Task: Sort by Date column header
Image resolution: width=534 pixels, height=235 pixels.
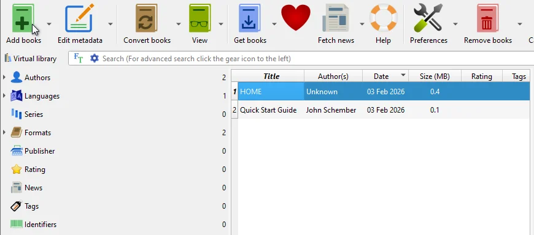Action: click(385, 76)
